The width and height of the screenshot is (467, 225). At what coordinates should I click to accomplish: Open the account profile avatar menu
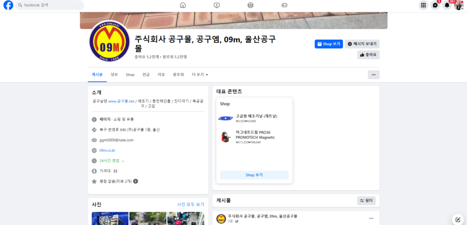click(459, 5)
